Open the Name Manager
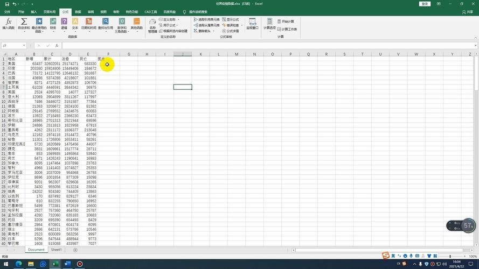This screenshot has width=479, height=269. (152, 25)
